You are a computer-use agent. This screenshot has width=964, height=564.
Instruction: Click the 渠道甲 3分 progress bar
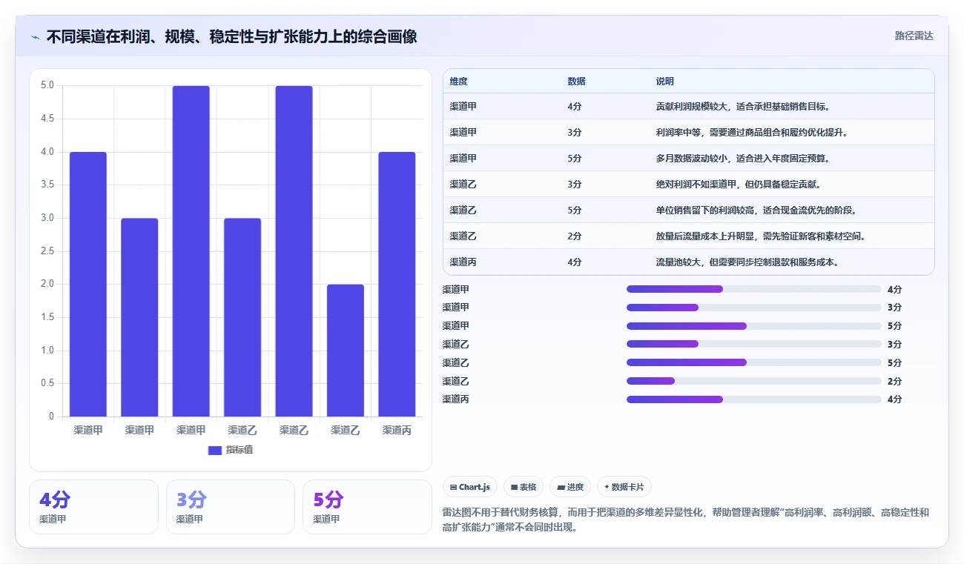click(x=754, y=308)
